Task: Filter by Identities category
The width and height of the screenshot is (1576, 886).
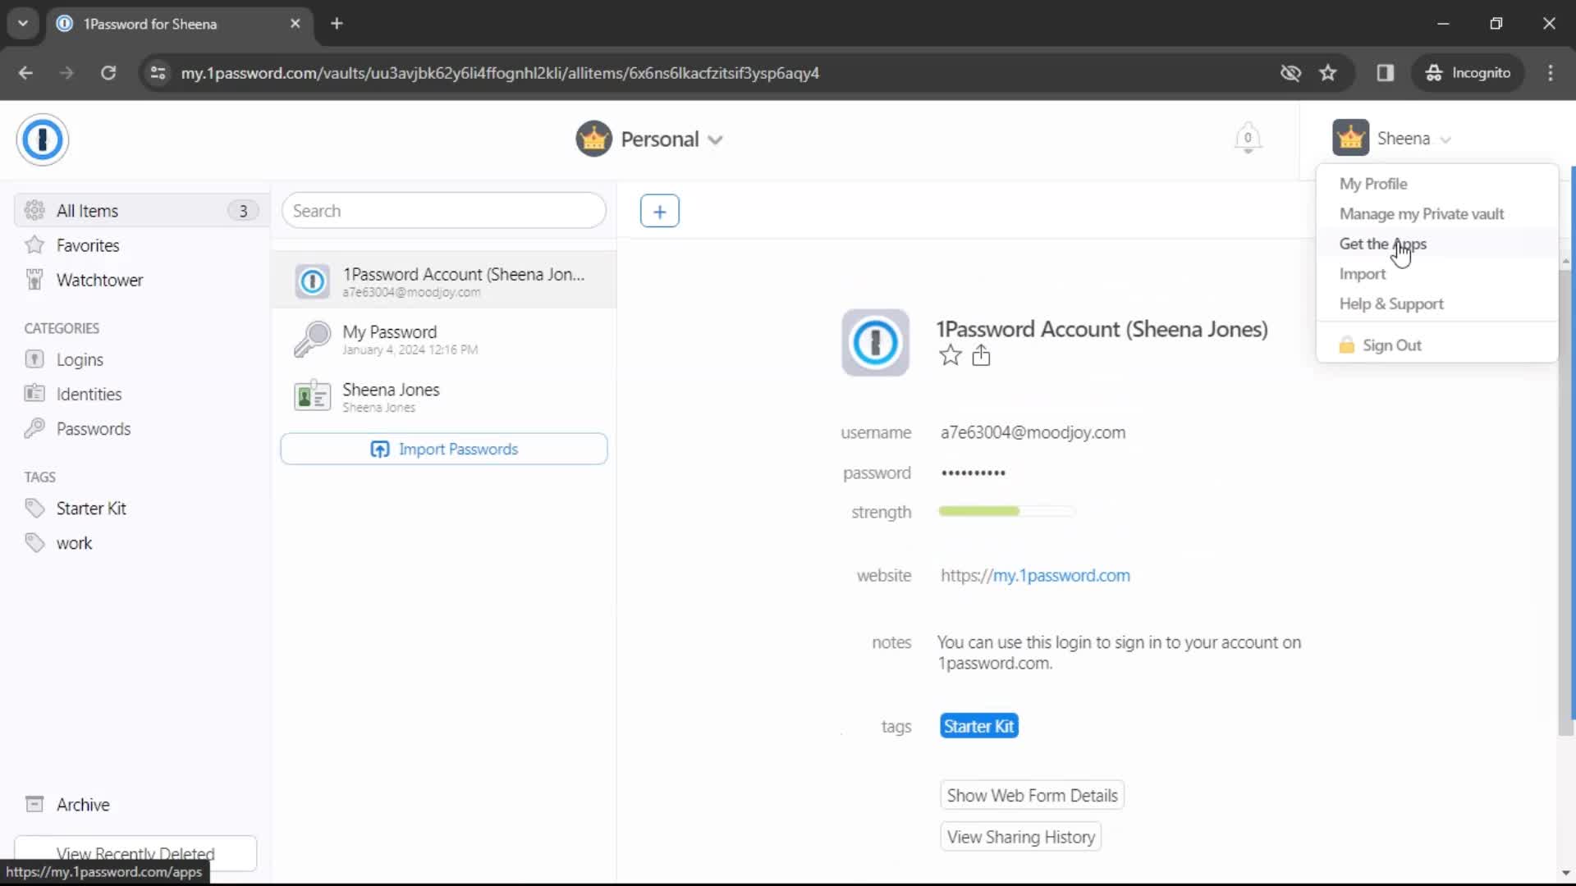Action: (89, 394)
